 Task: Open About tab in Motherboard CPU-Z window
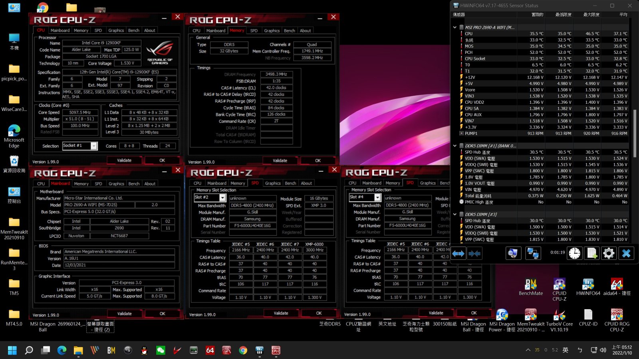[x=150, y=184]
